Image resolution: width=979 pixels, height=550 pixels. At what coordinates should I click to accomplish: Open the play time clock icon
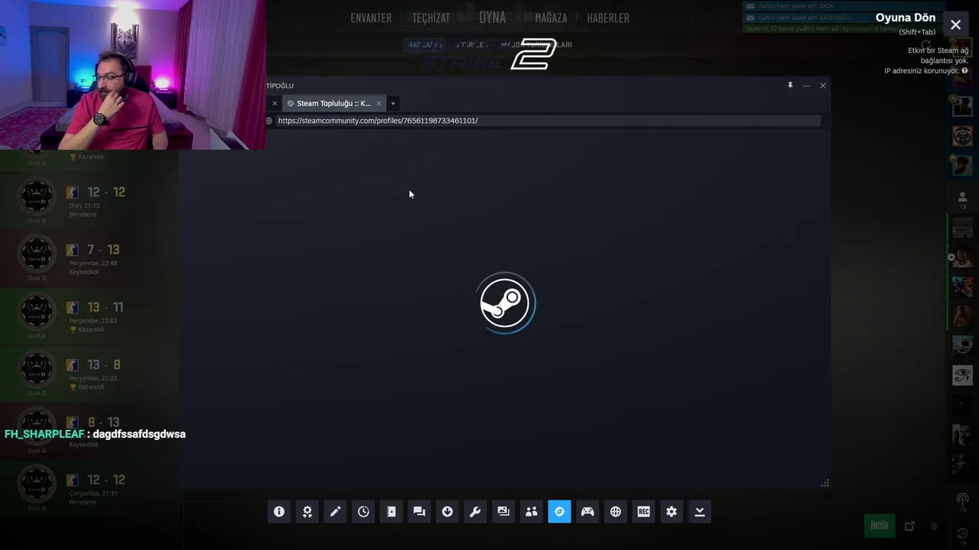tap(363, 512)
